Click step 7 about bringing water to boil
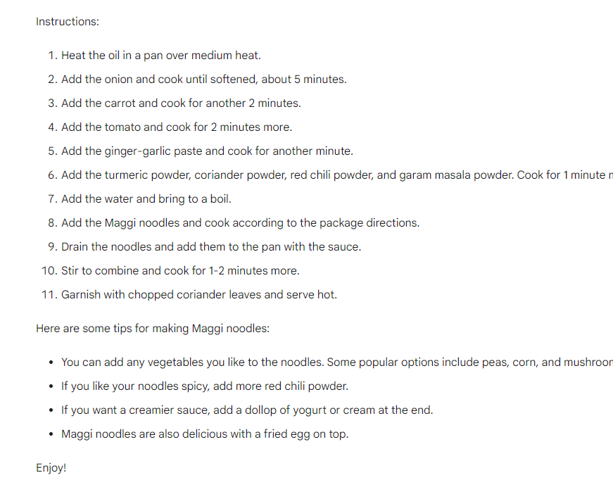The image size is (613, 480). pyautogui.click(x=146, y=199)
